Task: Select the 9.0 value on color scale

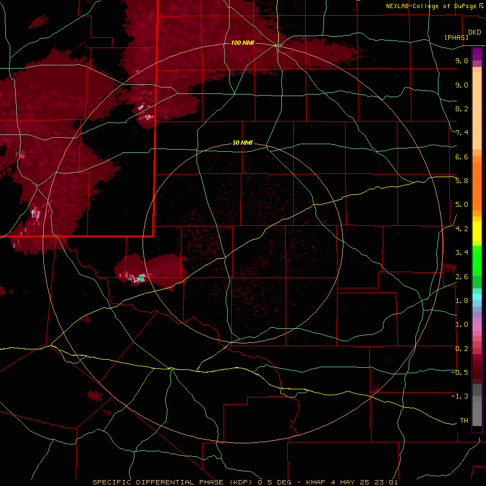Action: click(462, 85)
